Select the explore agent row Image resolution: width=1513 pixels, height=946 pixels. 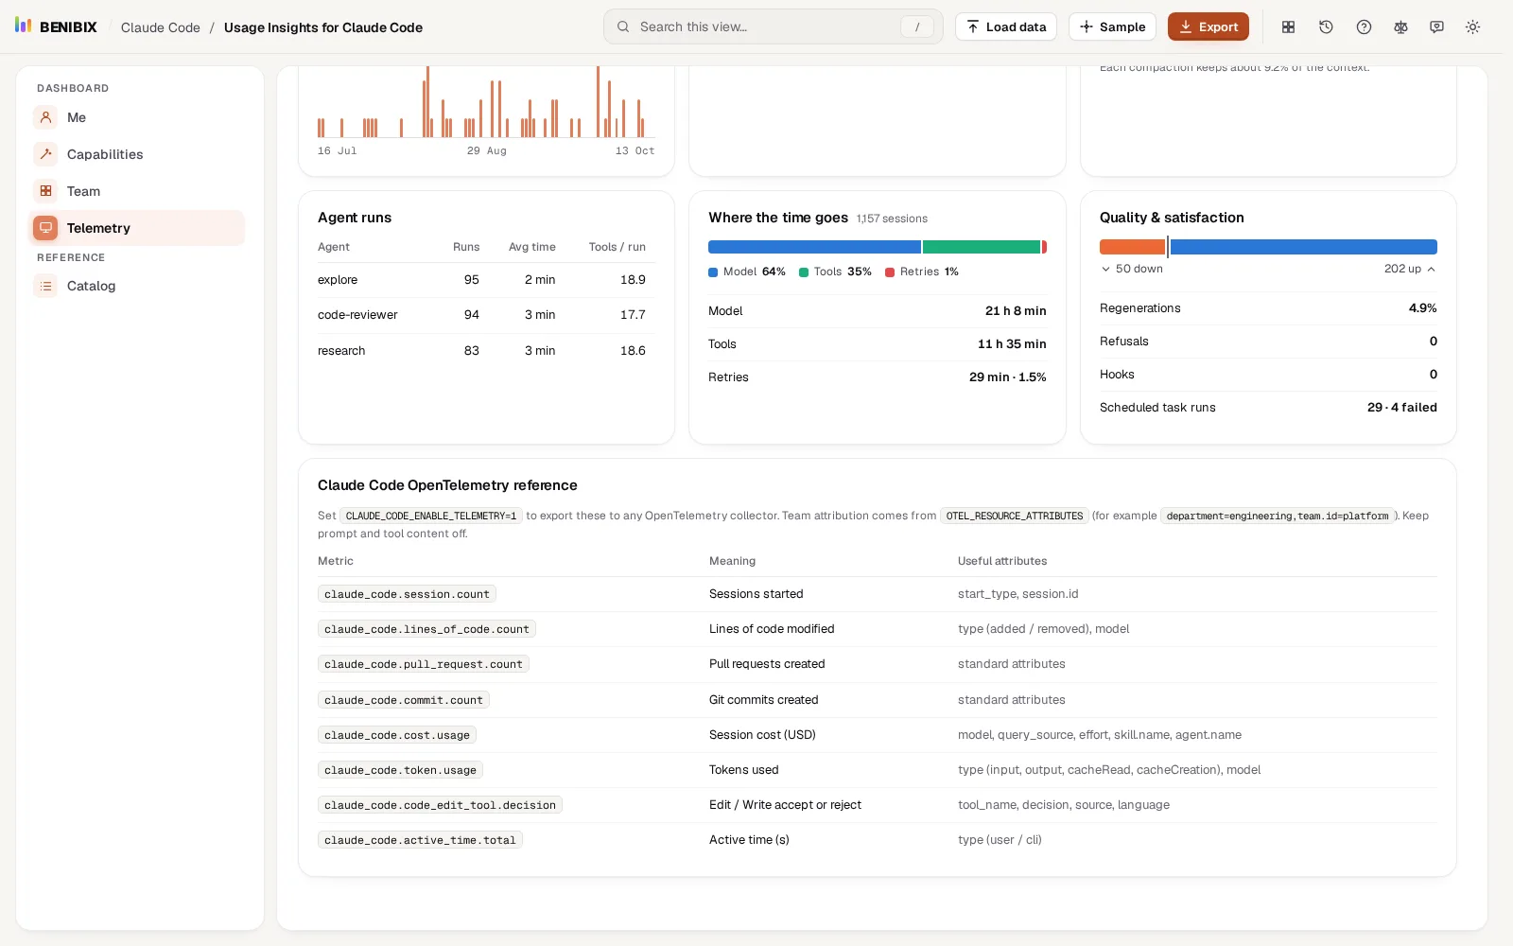tap(486, 280)
